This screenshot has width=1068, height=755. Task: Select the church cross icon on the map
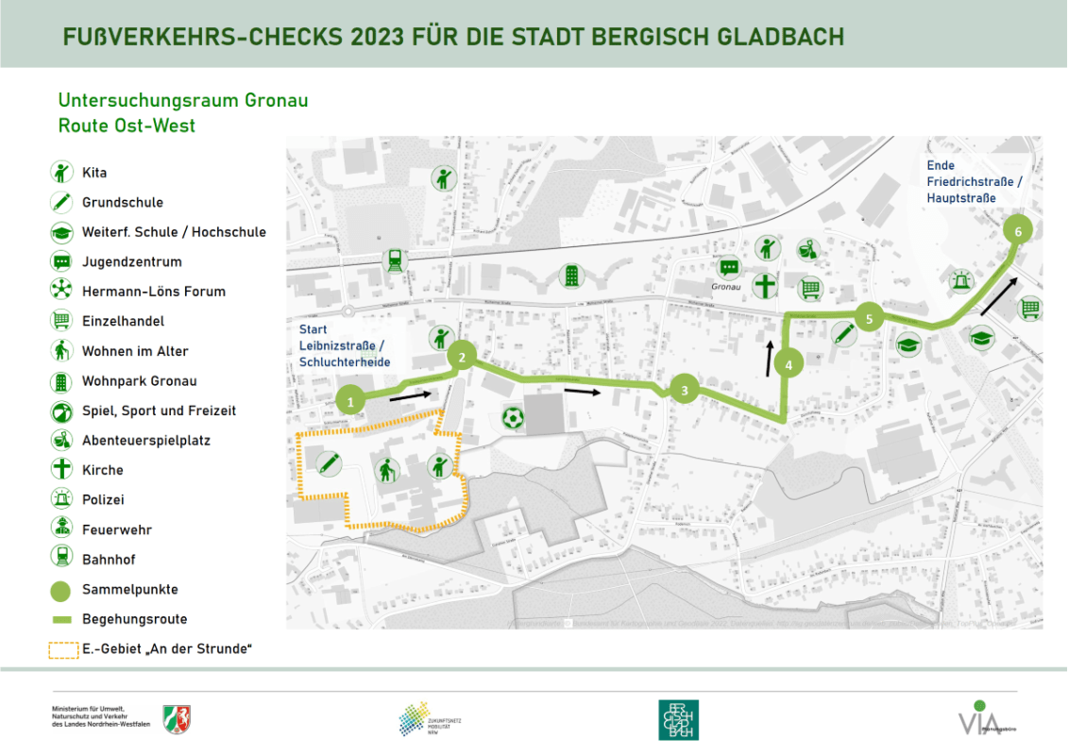(764, 285)
